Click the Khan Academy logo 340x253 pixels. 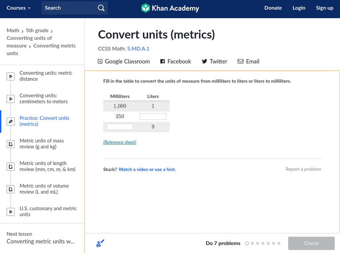[x=170, y=8]
